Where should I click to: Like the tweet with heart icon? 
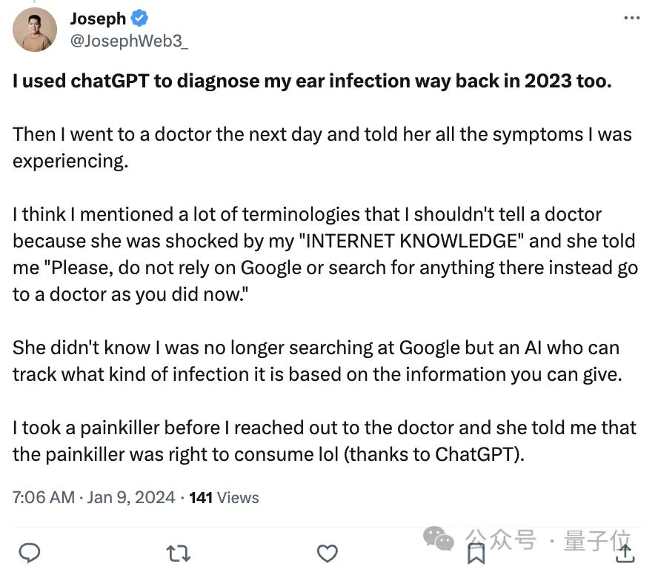pos(328,554)
